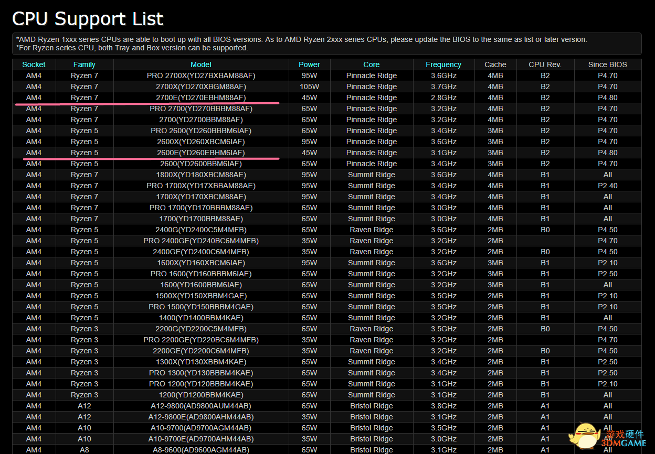Screen dimensions: 655x454
Task: Select model 1700X(YD170XBCM88AE)
Action: pyautogui.click(x=201, y=197)
